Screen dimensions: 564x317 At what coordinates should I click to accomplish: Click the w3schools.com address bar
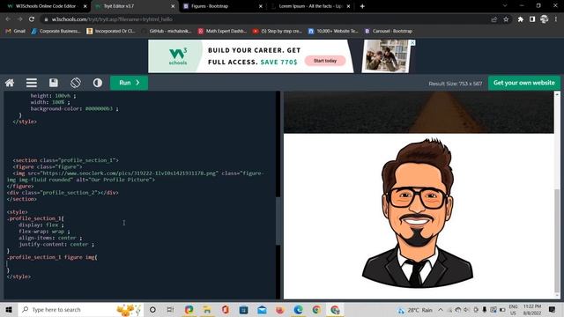266,19
